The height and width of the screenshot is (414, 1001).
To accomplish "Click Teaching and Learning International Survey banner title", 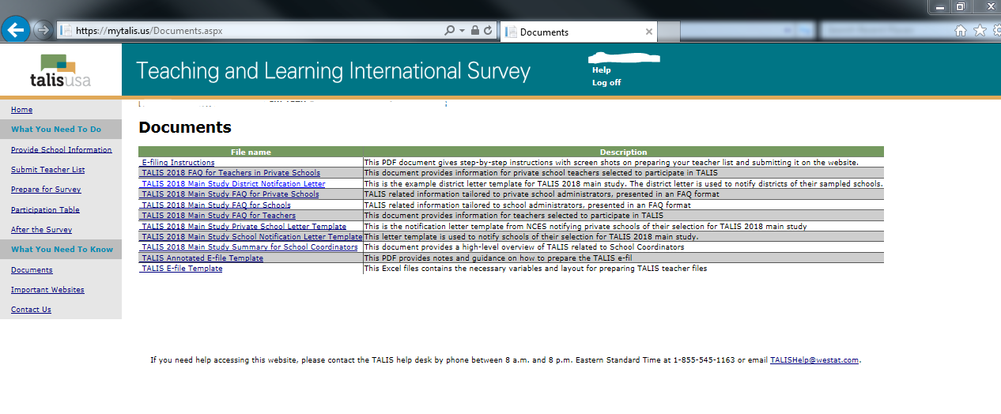I will pyautogui.click(x=333, y=71).
